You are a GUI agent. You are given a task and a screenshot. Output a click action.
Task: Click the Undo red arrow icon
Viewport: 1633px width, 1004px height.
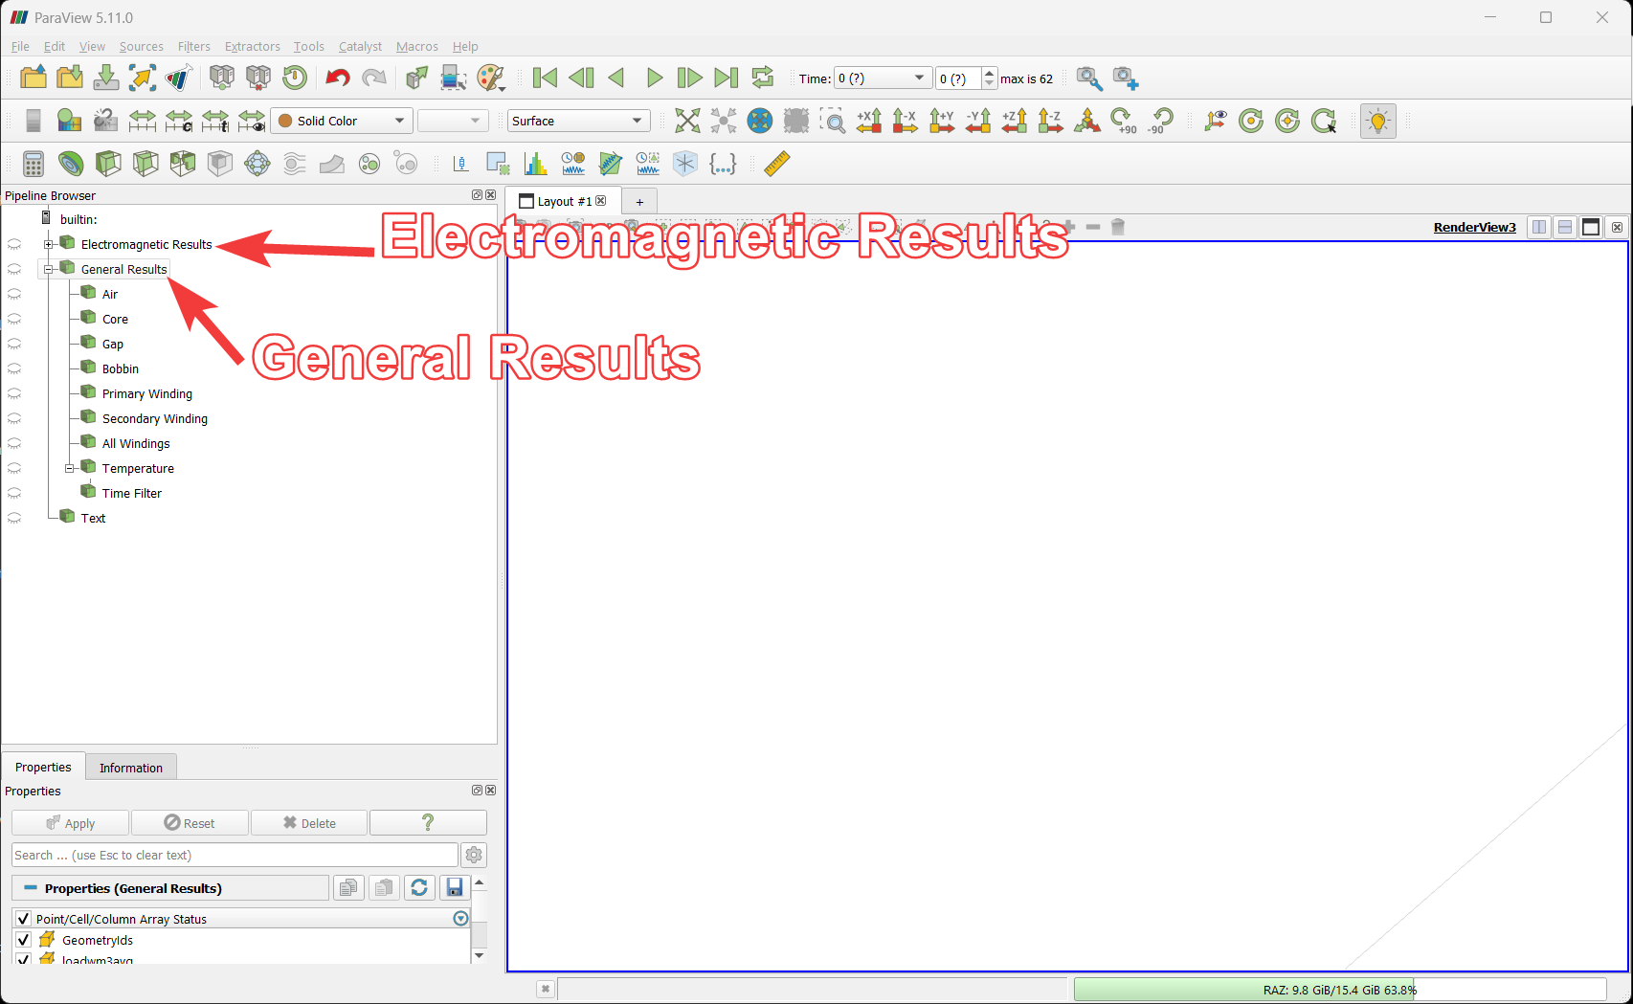coord(337,78)
